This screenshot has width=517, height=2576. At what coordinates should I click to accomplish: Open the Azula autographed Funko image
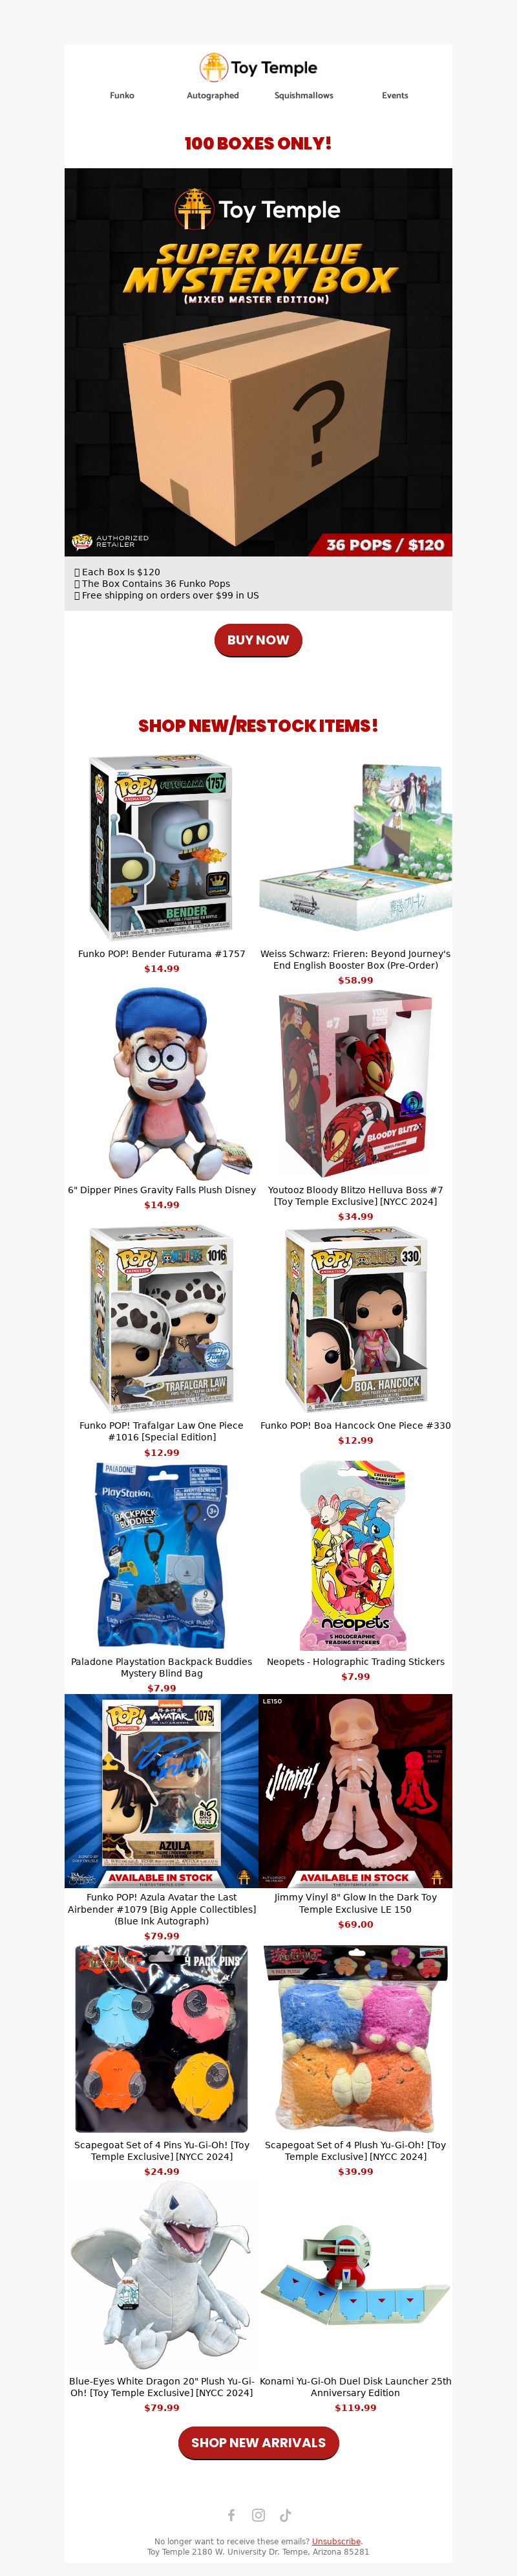tap(162, 1790)
